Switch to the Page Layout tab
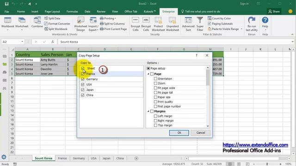296x166 pixels. coord(52,12)
